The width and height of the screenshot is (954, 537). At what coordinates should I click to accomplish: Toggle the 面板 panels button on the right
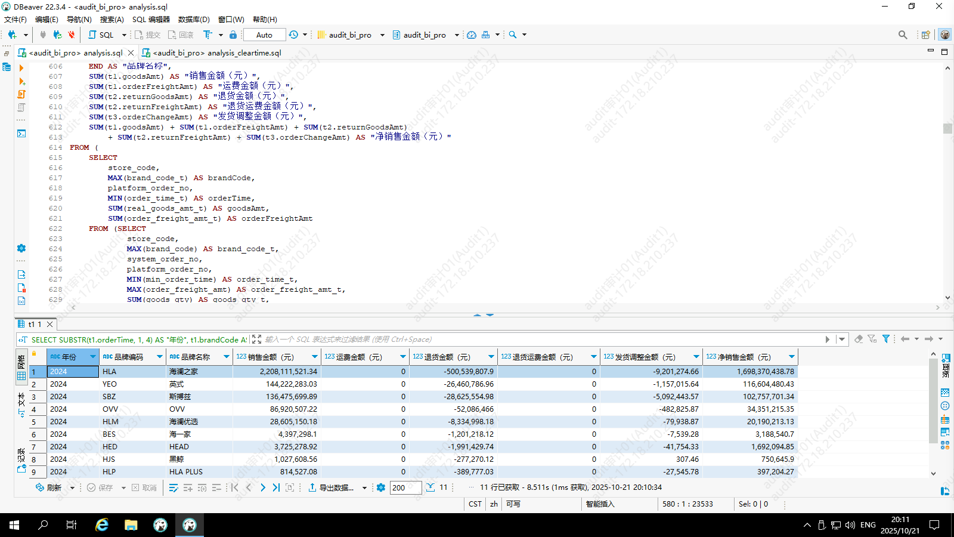946,364
